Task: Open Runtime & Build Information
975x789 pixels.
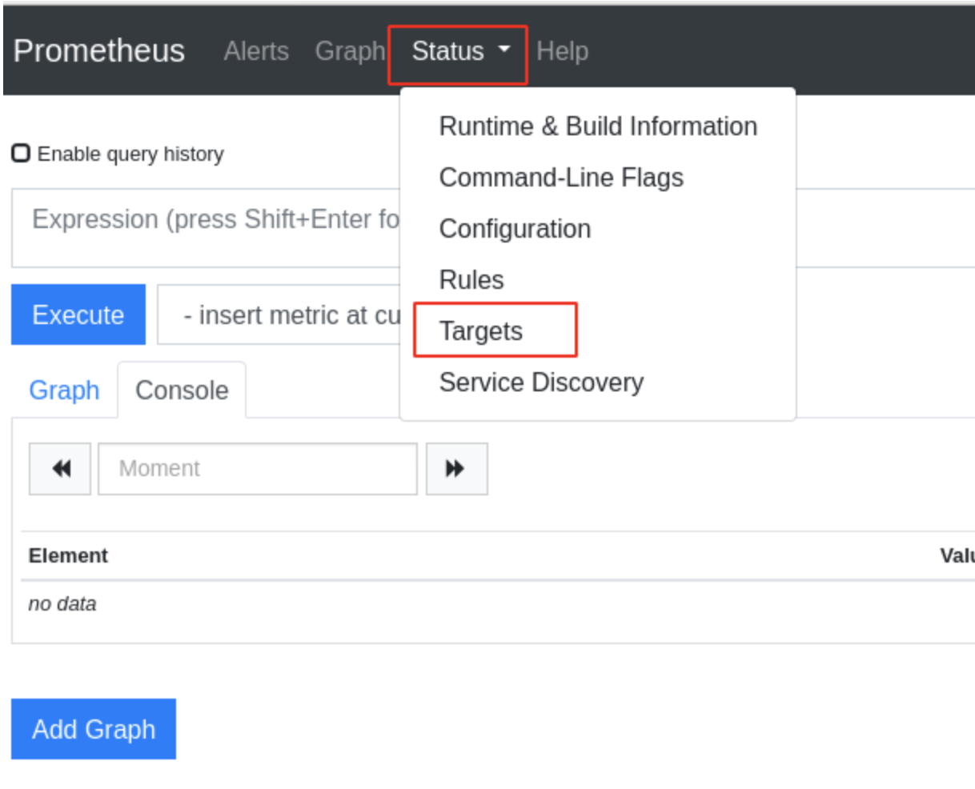Action: pyautogui.click(x=598, y=126)
